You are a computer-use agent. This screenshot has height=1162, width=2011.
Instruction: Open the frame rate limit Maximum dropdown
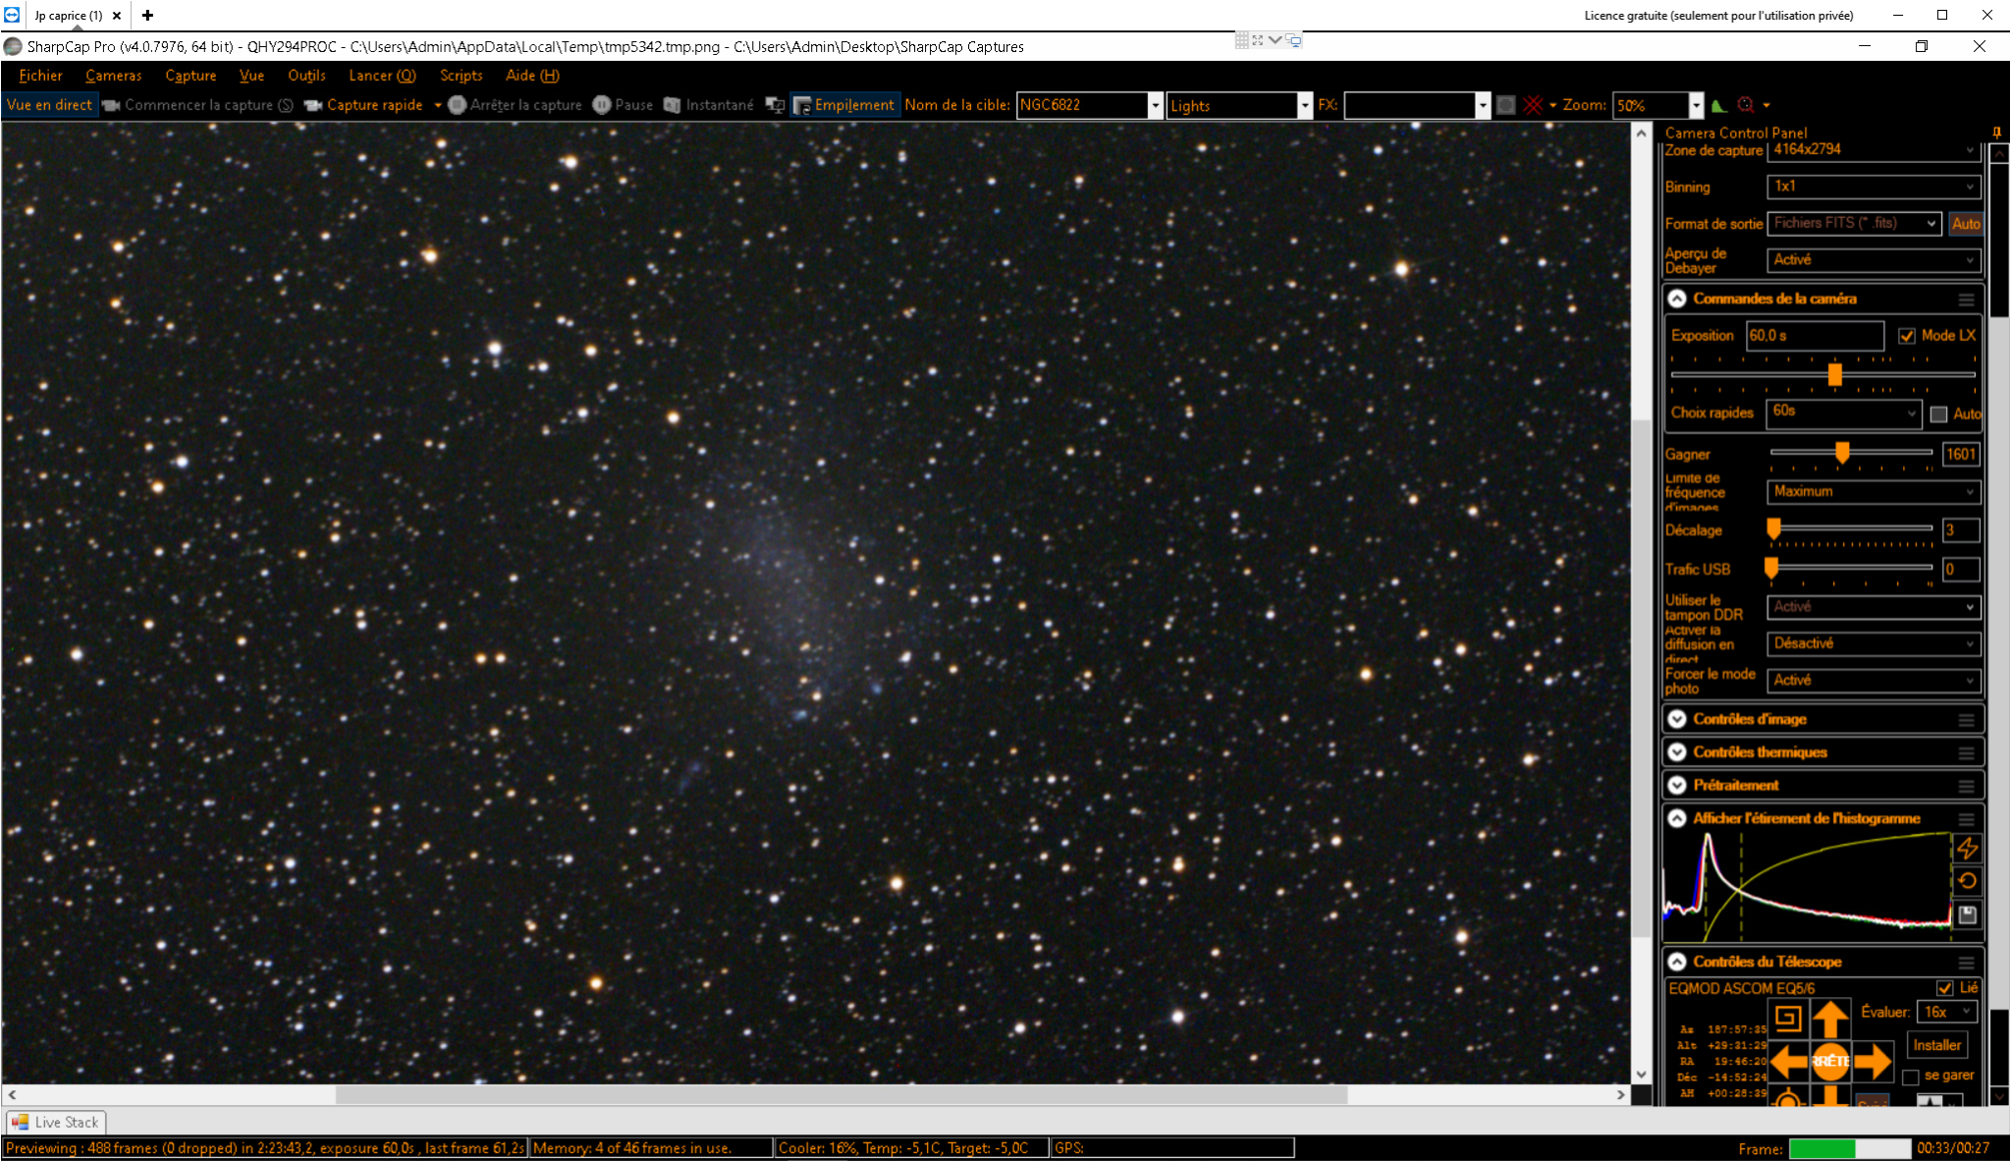1874,492
